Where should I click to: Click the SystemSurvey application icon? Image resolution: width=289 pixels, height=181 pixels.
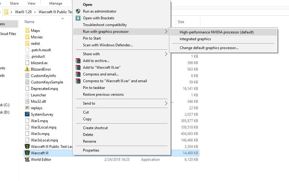click(27, 114)
